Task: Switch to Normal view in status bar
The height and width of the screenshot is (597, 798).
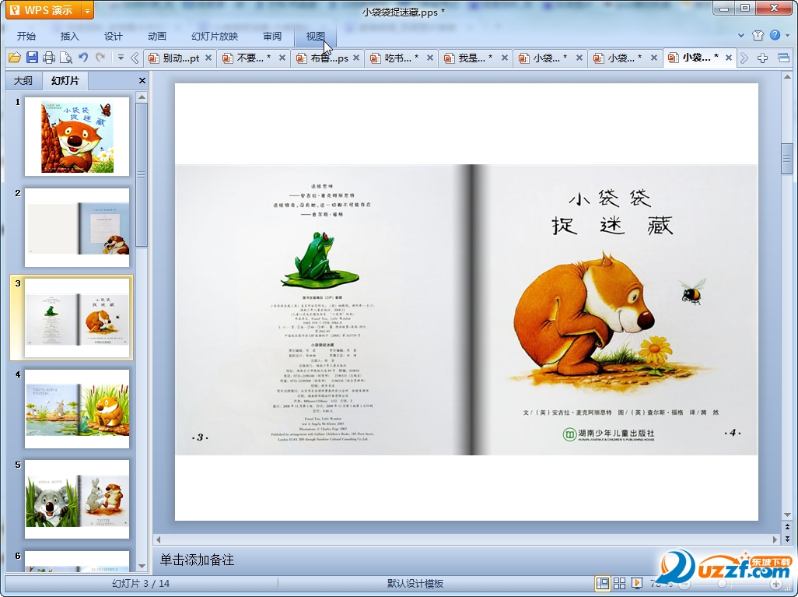Action: (603, 583)
